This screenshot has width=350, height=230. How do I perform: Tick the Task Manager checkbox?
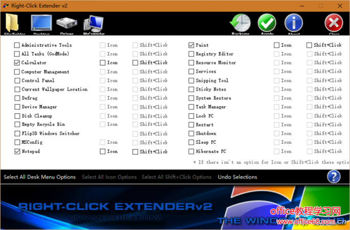point(191,107)
